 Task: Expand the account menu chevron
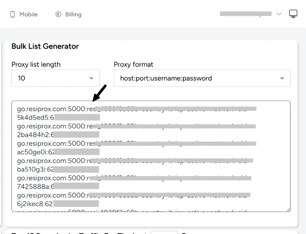coord(279,14)
